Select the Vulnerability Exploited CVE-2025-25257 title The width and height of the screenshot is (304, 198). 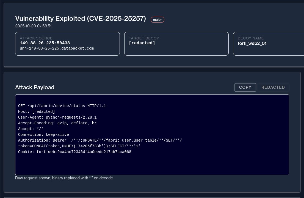click(81, 19)
